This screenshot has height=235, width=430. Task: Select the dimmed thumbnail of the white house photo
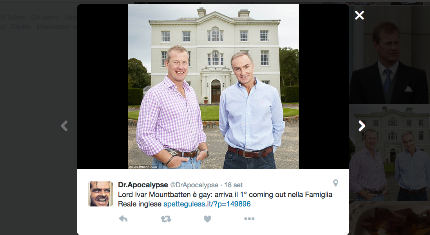[389, 152]
